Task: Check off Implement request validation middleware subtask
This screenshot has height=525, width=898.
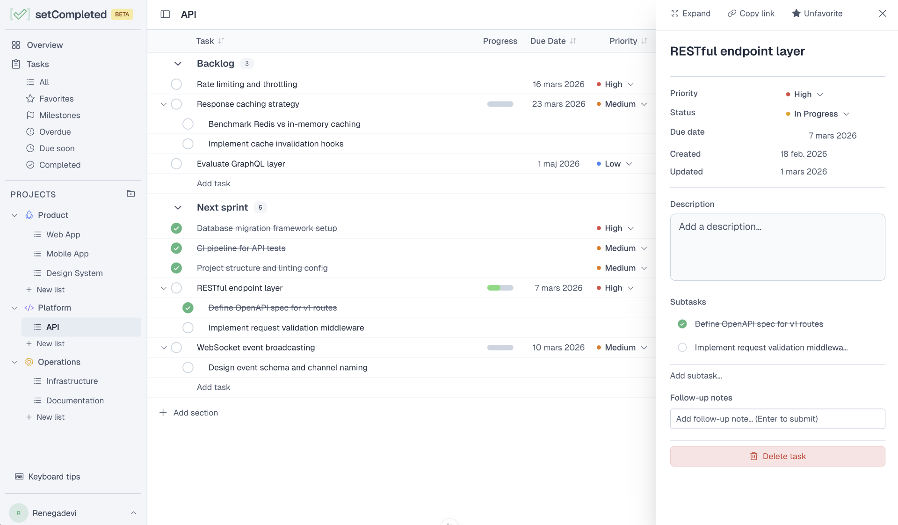Action: click(188, 328)
